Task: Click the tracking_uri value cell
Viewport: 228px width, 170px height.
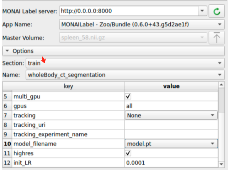Action: [171, 125]
